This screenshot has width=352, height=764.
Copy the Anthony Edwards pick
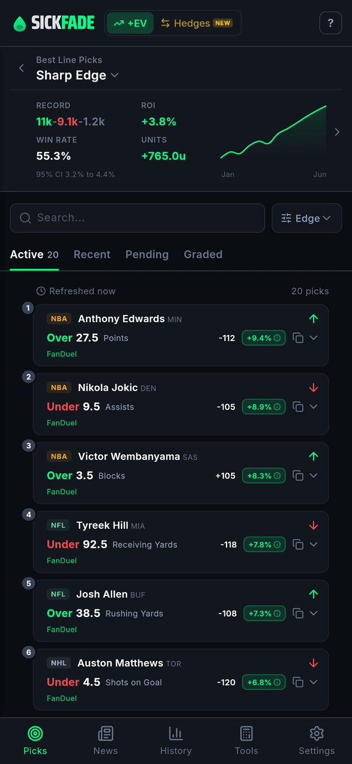(x=298, y=338)
